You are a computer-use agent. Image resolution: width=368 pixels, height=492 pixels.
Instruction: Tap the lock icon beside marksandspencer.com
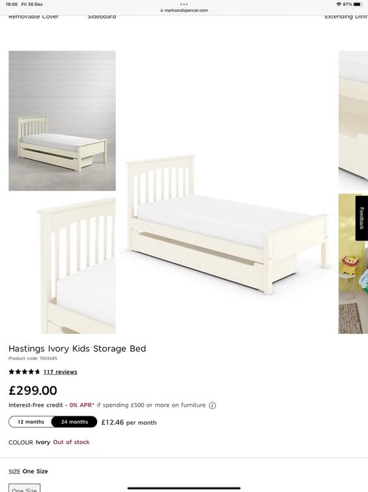click(x=162, y=10)
